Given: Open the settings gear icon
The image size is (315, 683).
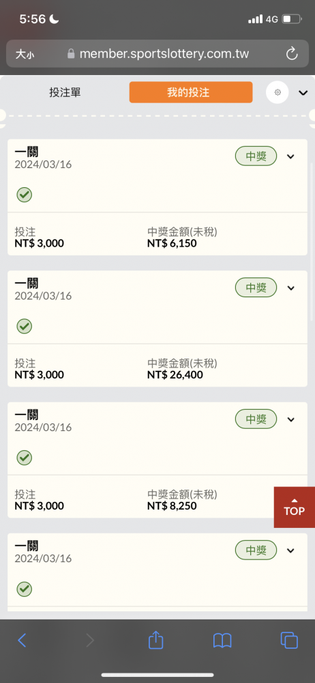Looking at the screenshot, I should tap(277, 92).
